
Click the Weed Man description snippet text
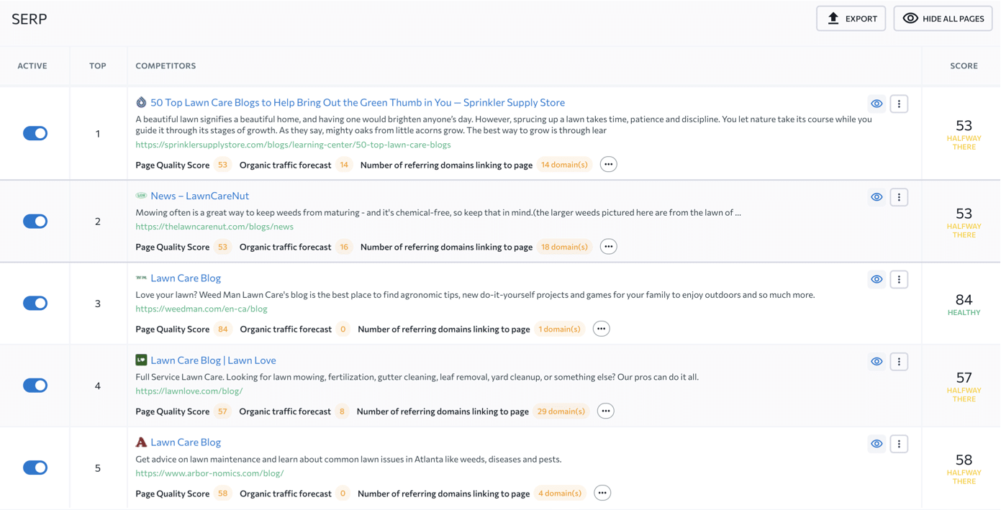coord(475,295)
